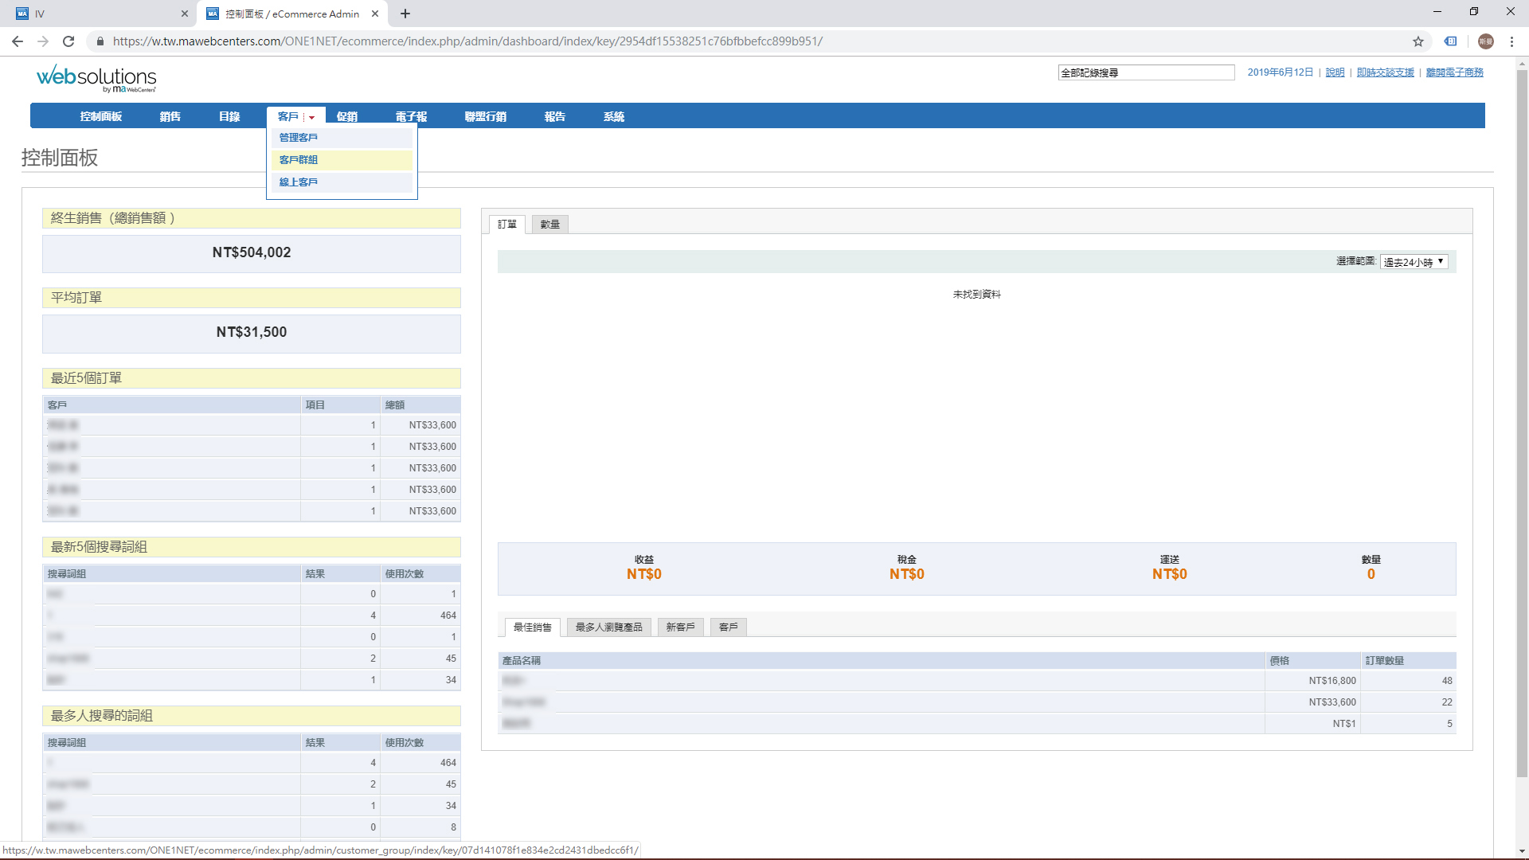The width and height of the screenshot is (1529, 860).
Task: Open the 即時交談支援 link
Action: point(1386,72)
